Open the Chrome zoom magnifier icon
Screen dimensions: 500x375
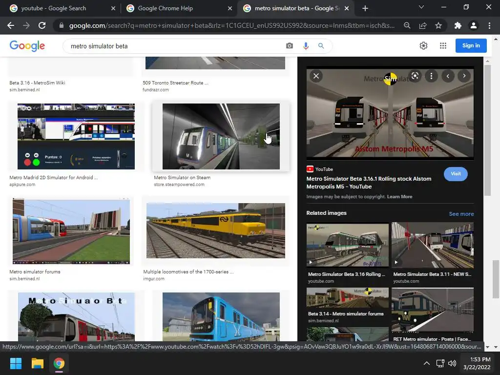click(407, 25)
